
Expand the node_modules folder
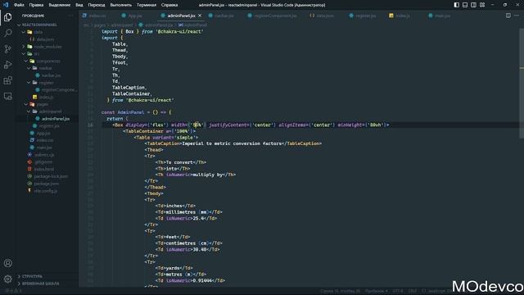pyautogui.click(x=47, y=47)
